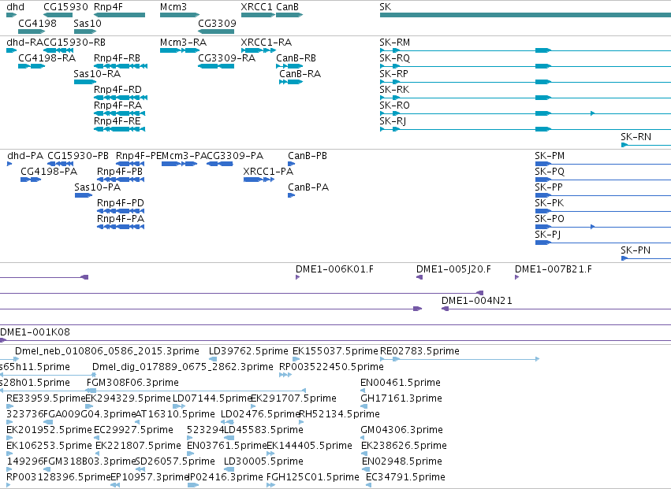Open transcript SK-RP label
Viewport: 671px width, 489px height.
click(x=393, y=74)
